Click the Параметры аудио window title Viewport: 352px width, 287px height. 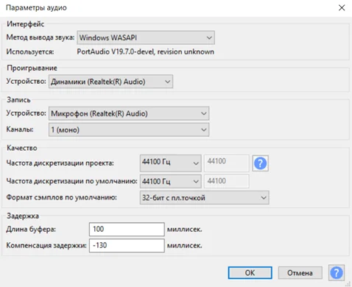[36, 7]
